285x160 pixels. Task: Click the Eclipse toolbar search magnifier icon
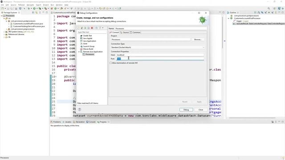coord(269,8)
